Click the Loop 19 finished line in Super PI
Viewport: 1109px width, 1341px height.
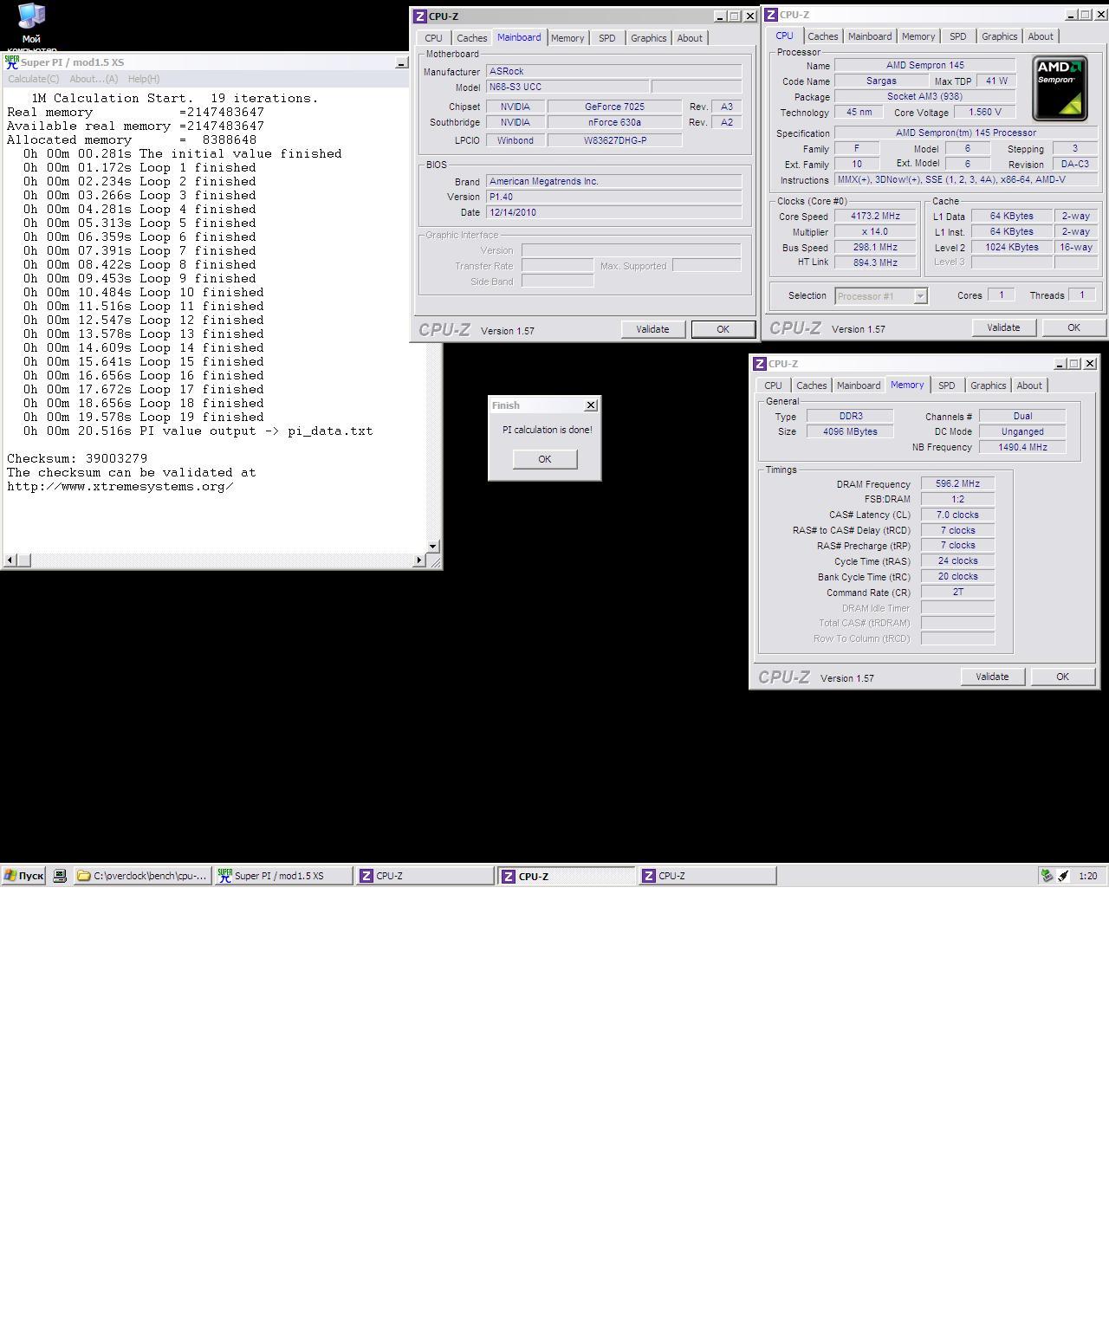pos(144,417)
